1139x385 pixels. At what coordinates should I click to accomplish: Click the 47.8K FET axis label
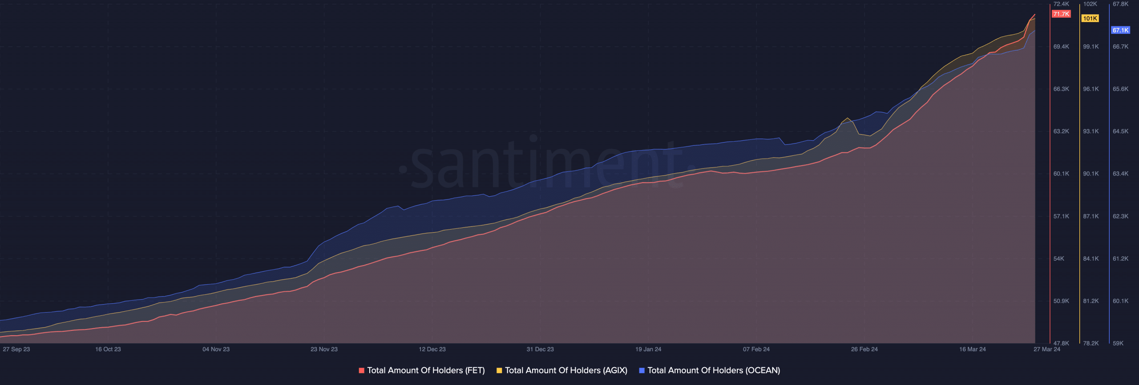coord(1061,343)
